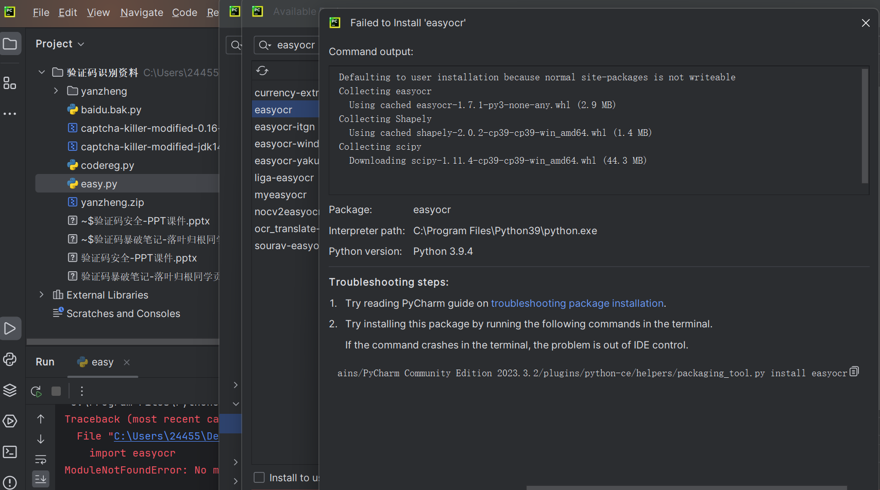Open the Terminal tool window icon
880x490 pixels.
(x=10, y=452)
